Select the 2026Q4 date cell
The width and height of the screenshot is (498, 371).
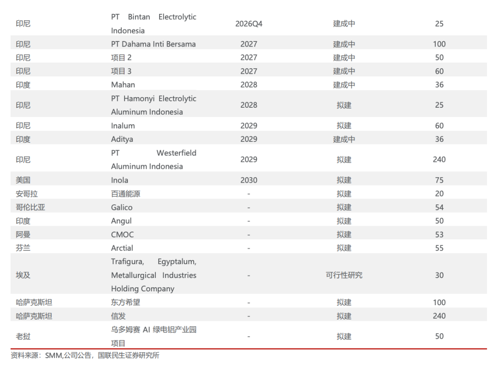tap(249, 24)
